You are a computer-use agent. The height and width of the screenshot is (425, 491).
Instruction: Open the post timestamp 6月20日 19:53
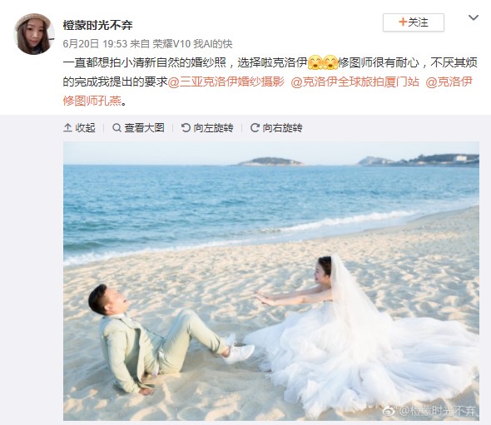coord(95,44)
